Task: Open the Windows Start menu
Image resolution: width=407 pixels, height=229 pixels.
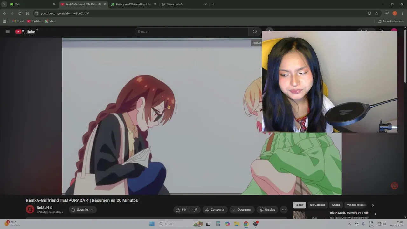Action: [152, 224]
